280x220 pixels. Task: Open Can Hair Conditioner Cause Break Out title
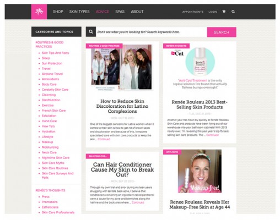[x=122, y=169]
